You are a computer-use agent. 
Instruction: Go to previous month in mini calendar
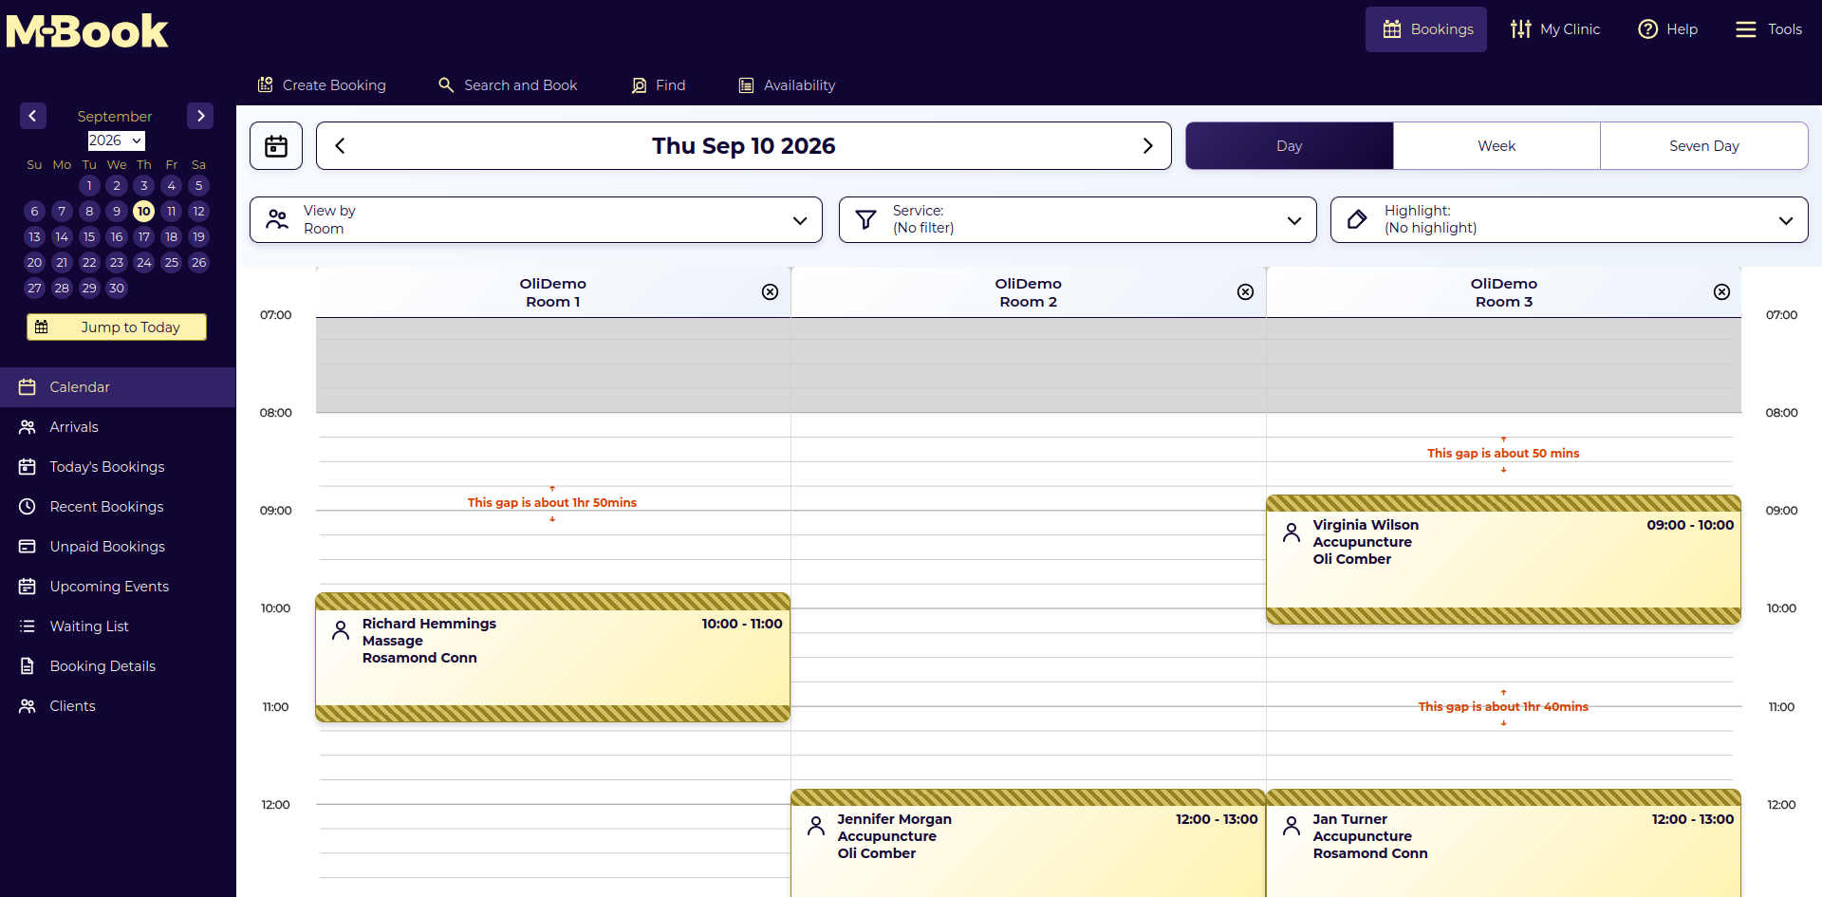click(x=32, y=116)
